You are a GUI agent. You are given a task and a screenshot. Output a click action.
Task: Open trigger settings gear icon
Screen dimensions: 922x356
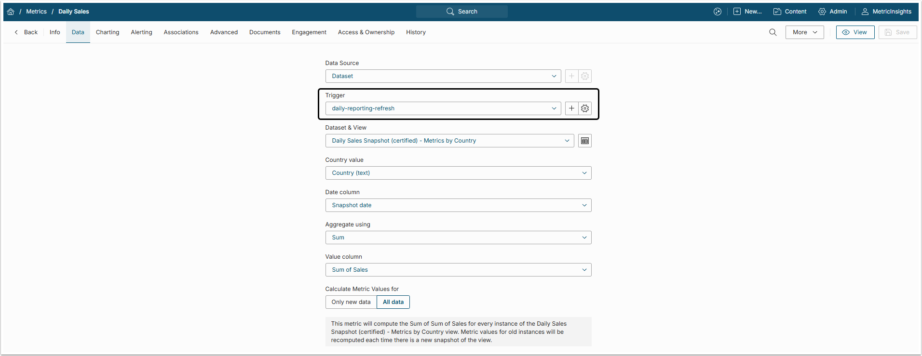point(585,108)
